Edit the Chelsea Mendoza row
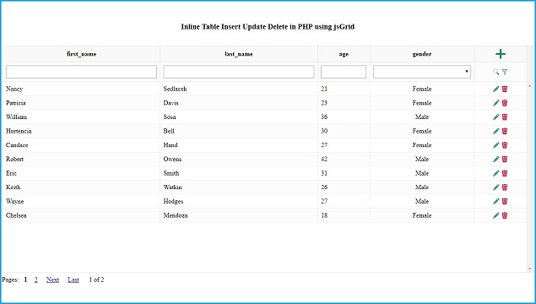The width and height of the screenshot is (536, 304). tap(495, 215)
